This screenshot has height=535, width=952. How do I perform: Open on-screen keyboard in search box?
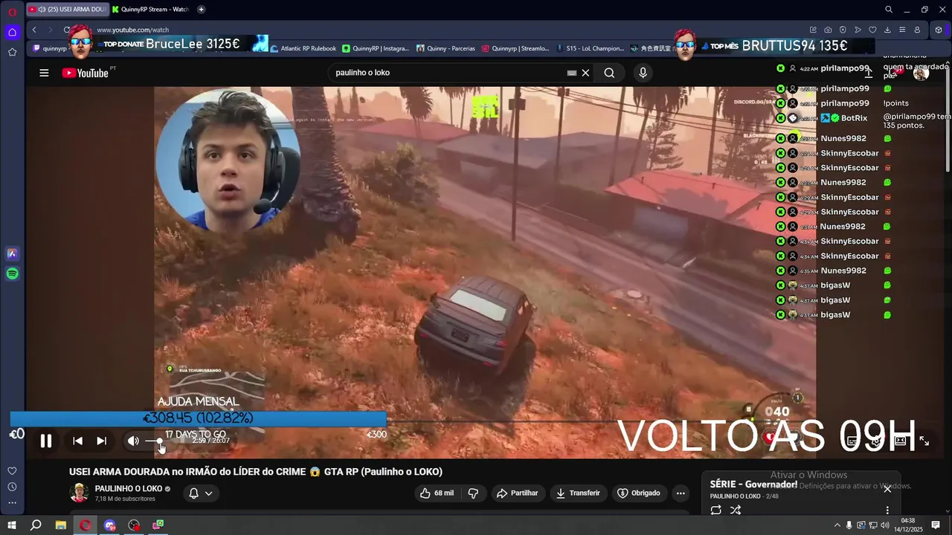[x=571, y=73]
